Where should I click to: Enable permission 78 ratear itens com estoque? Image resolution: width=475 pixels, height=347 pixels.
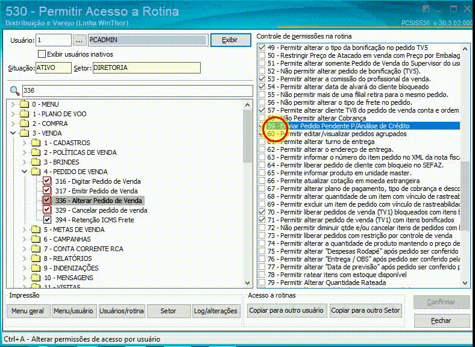(x=262, y=275)
